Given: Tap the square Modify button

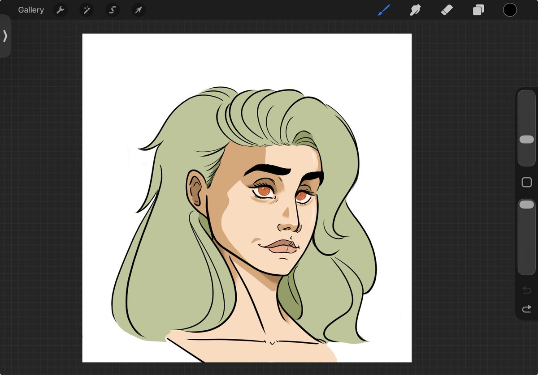Looking at the screenshot, I should click(x=526, y=183).
